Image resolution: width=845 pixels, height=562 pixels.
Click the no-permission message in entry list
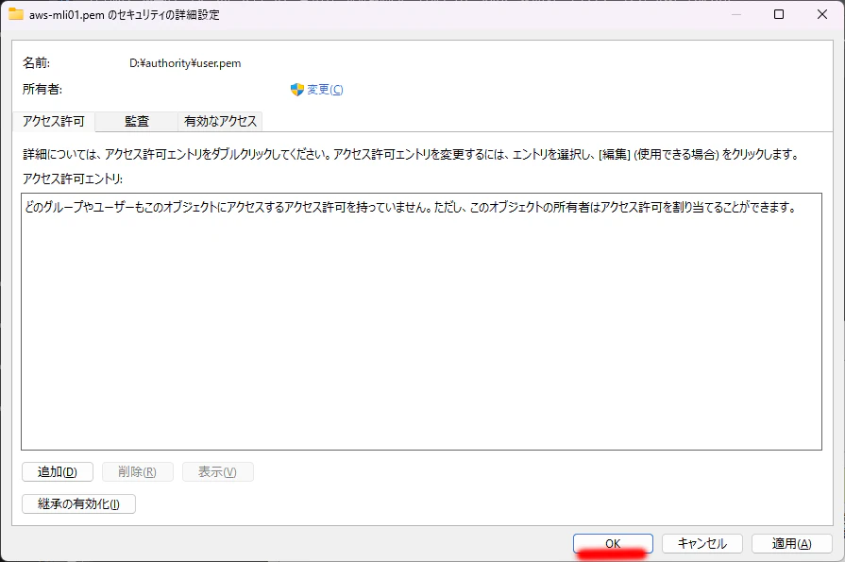click(x=411, y=207)
